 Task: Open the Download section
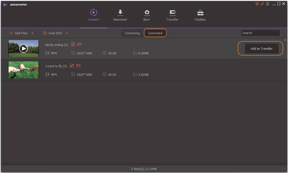coord(120,15)
